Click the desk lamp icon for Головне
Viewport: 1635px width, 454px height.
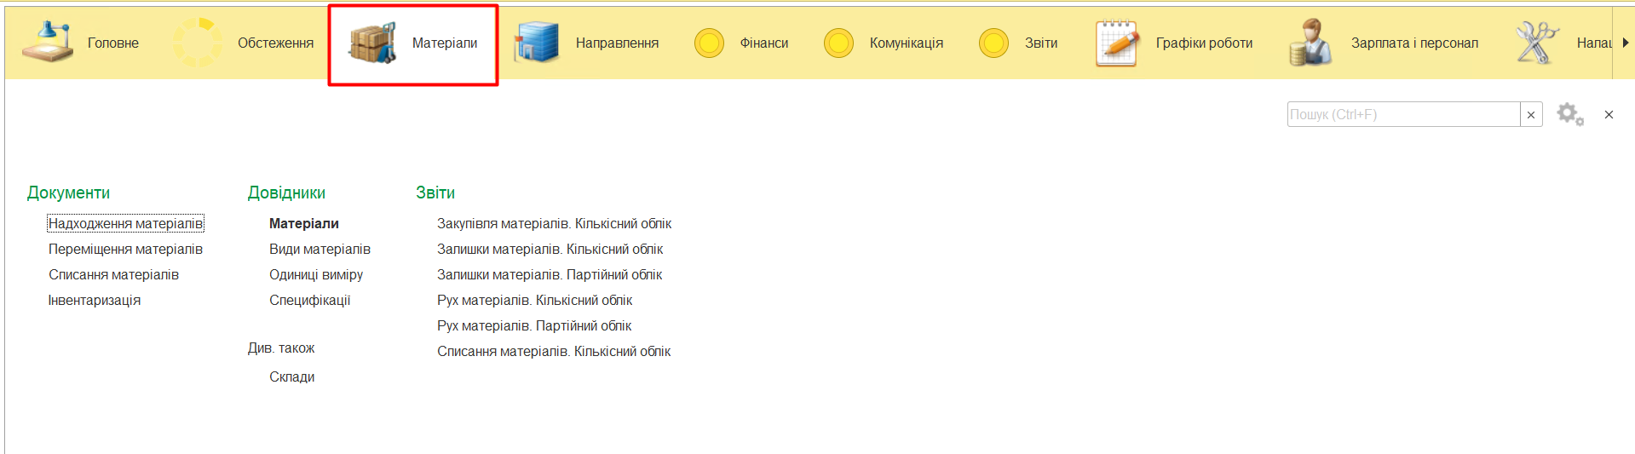coord(48,43)
